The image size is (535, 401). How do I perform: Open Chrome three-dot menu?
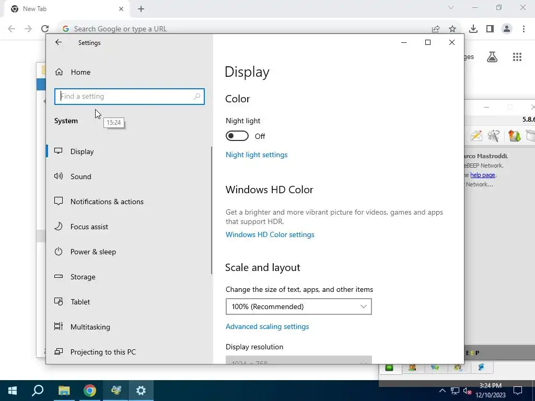tap(524, 29)
